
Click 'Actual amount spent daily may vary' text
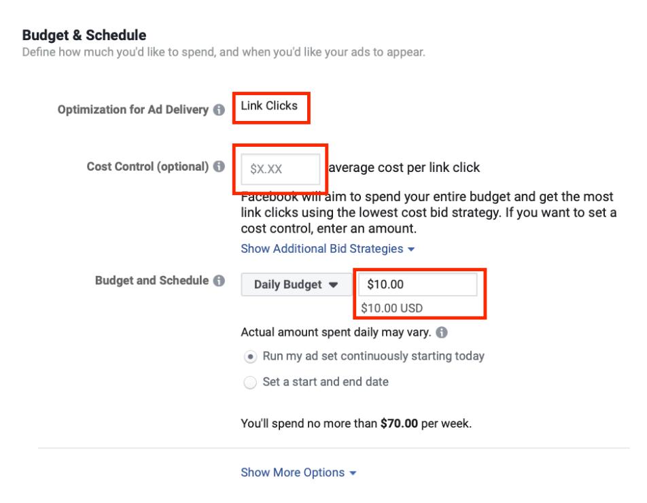click(x=336, y=332)
